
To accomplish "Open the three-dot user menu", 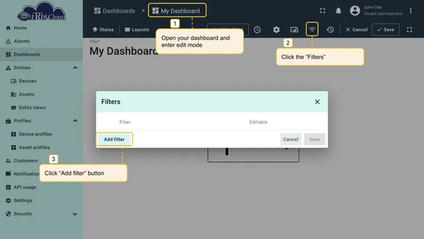I will pyautogui.click(x=410, y=11).
